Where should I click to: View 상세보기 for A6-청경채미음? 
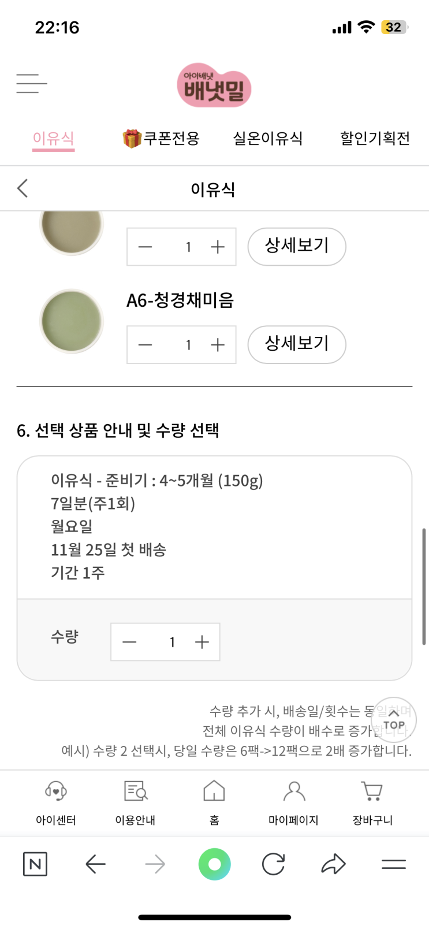(297, 344)
